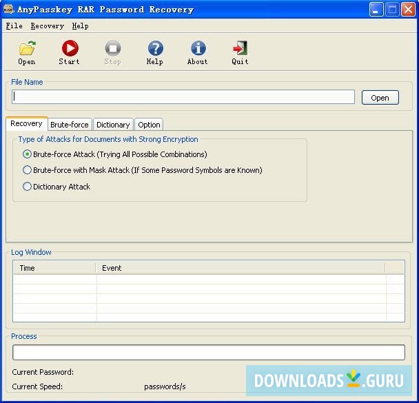Close the AnyPasskey RAR Password Recovery window
Viewport: 419px width, 403px height.
click(408, 10)
